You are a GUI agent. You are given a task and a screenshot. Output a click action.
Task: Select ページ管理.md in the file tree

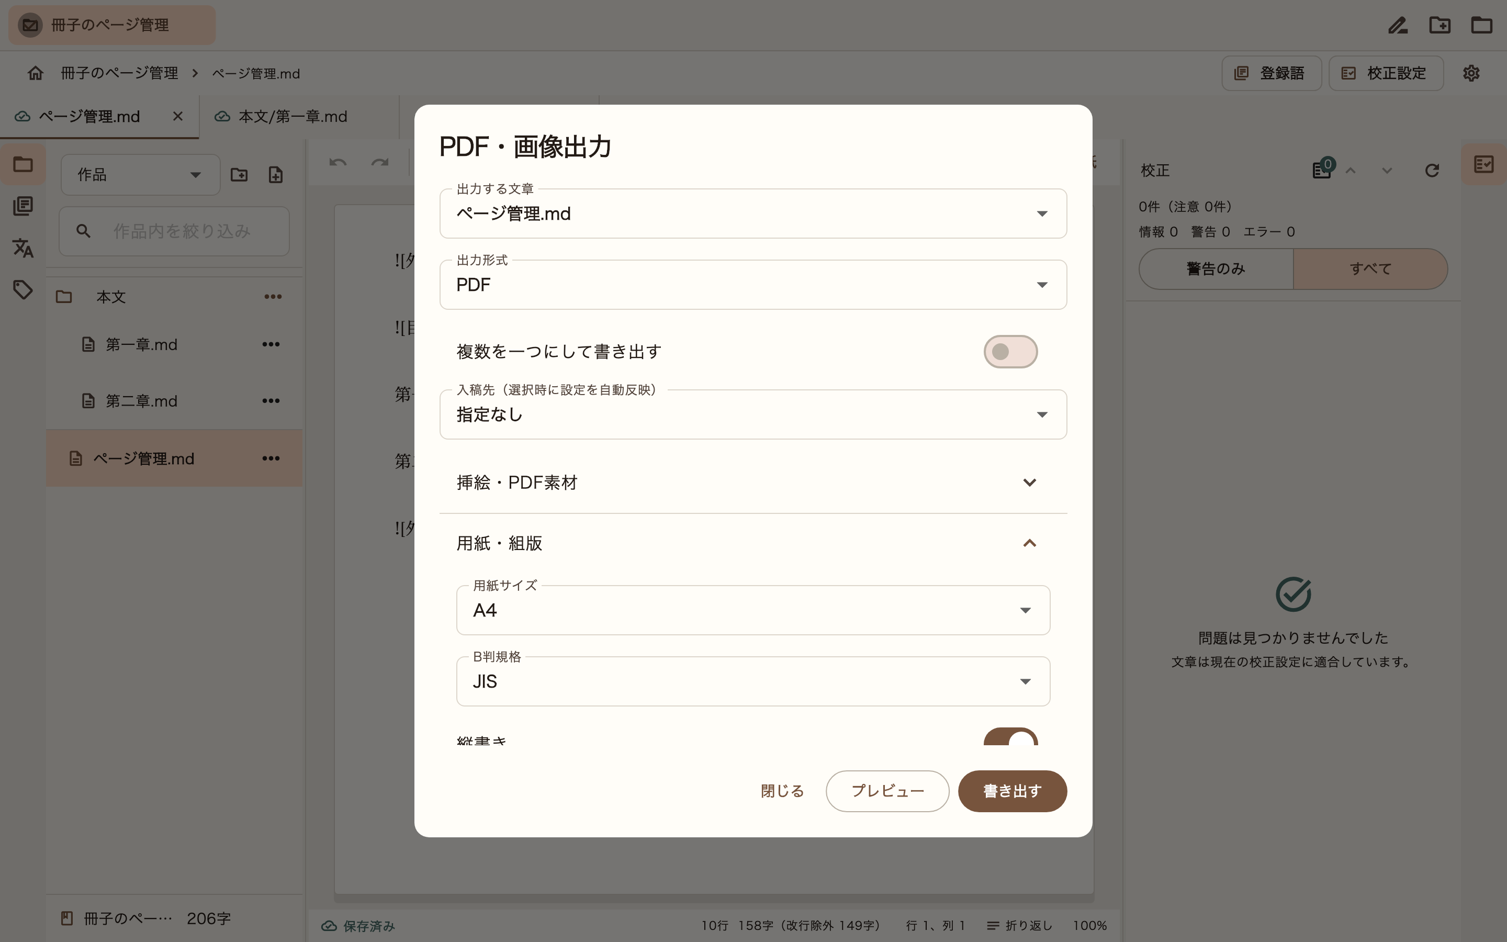tap(174, 458)
